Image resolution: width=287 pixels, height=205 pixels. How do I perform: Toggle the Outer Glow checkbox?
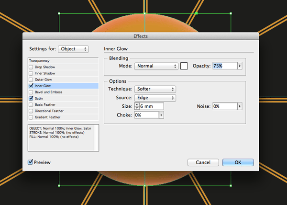(31, 80)
